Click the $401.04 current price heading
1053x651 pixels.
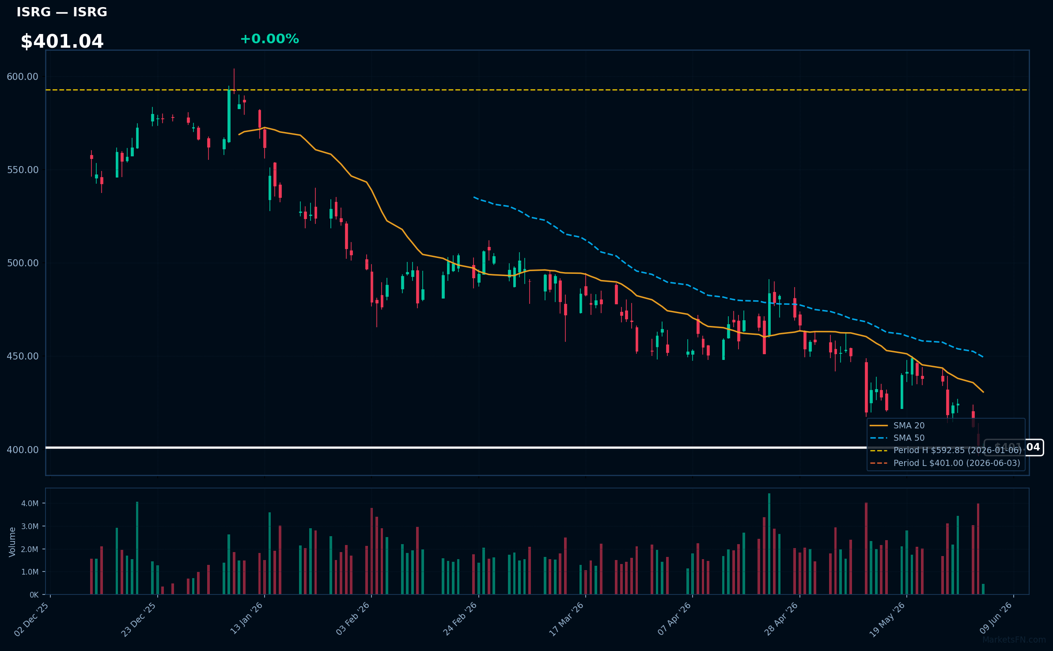pyautogui.click(x=62, y=42)
